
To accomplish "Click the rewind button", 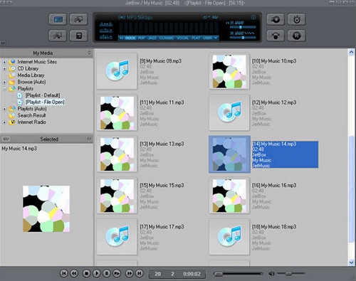I will (x=74, y=273).
